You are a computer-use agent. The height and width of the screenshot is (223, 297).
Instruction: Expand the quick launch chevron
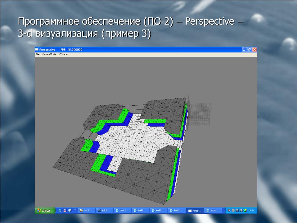pyautogui.click(x=75, y=209)
